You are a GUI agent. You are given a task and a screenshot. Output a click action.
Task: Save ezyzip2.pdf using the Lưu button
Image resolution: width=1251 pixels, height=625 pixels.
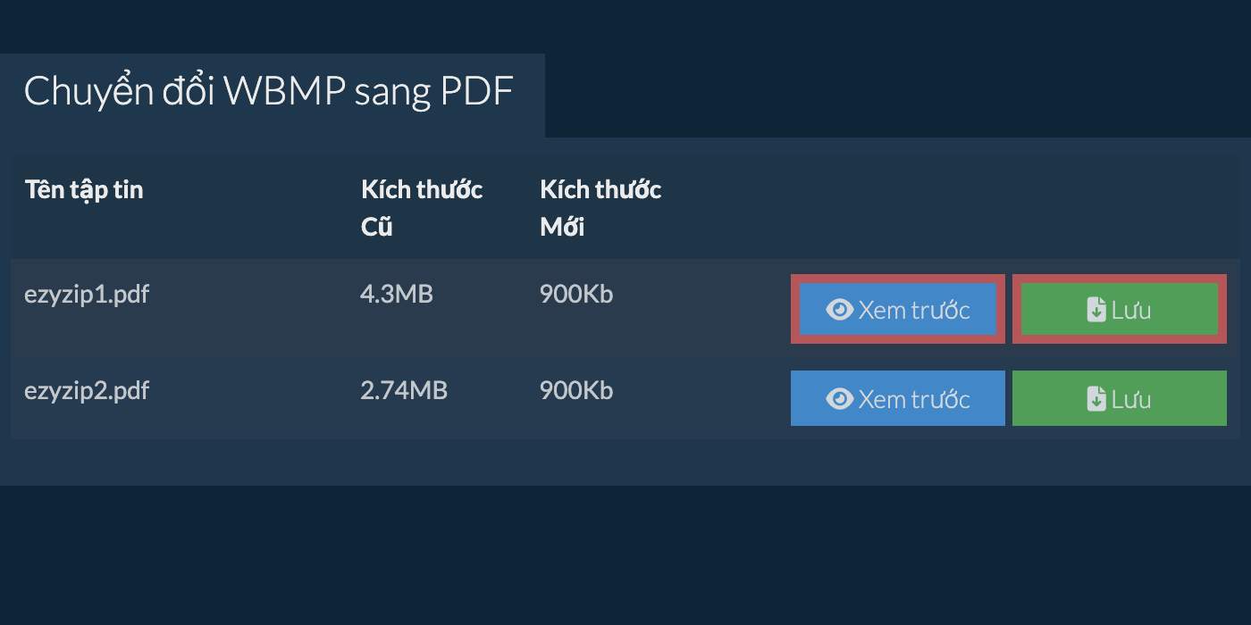pos(1120,398)
